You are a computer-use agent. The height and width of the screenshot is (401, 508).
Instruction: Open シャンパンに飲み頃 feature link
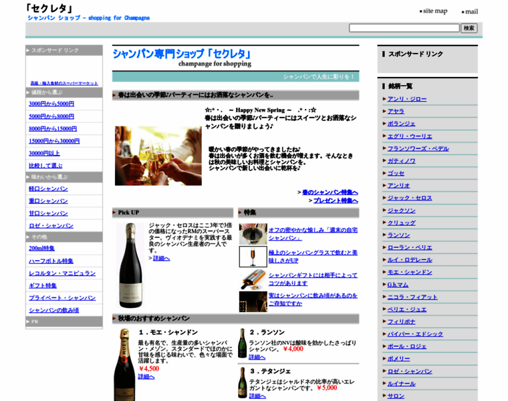[313, 299]
